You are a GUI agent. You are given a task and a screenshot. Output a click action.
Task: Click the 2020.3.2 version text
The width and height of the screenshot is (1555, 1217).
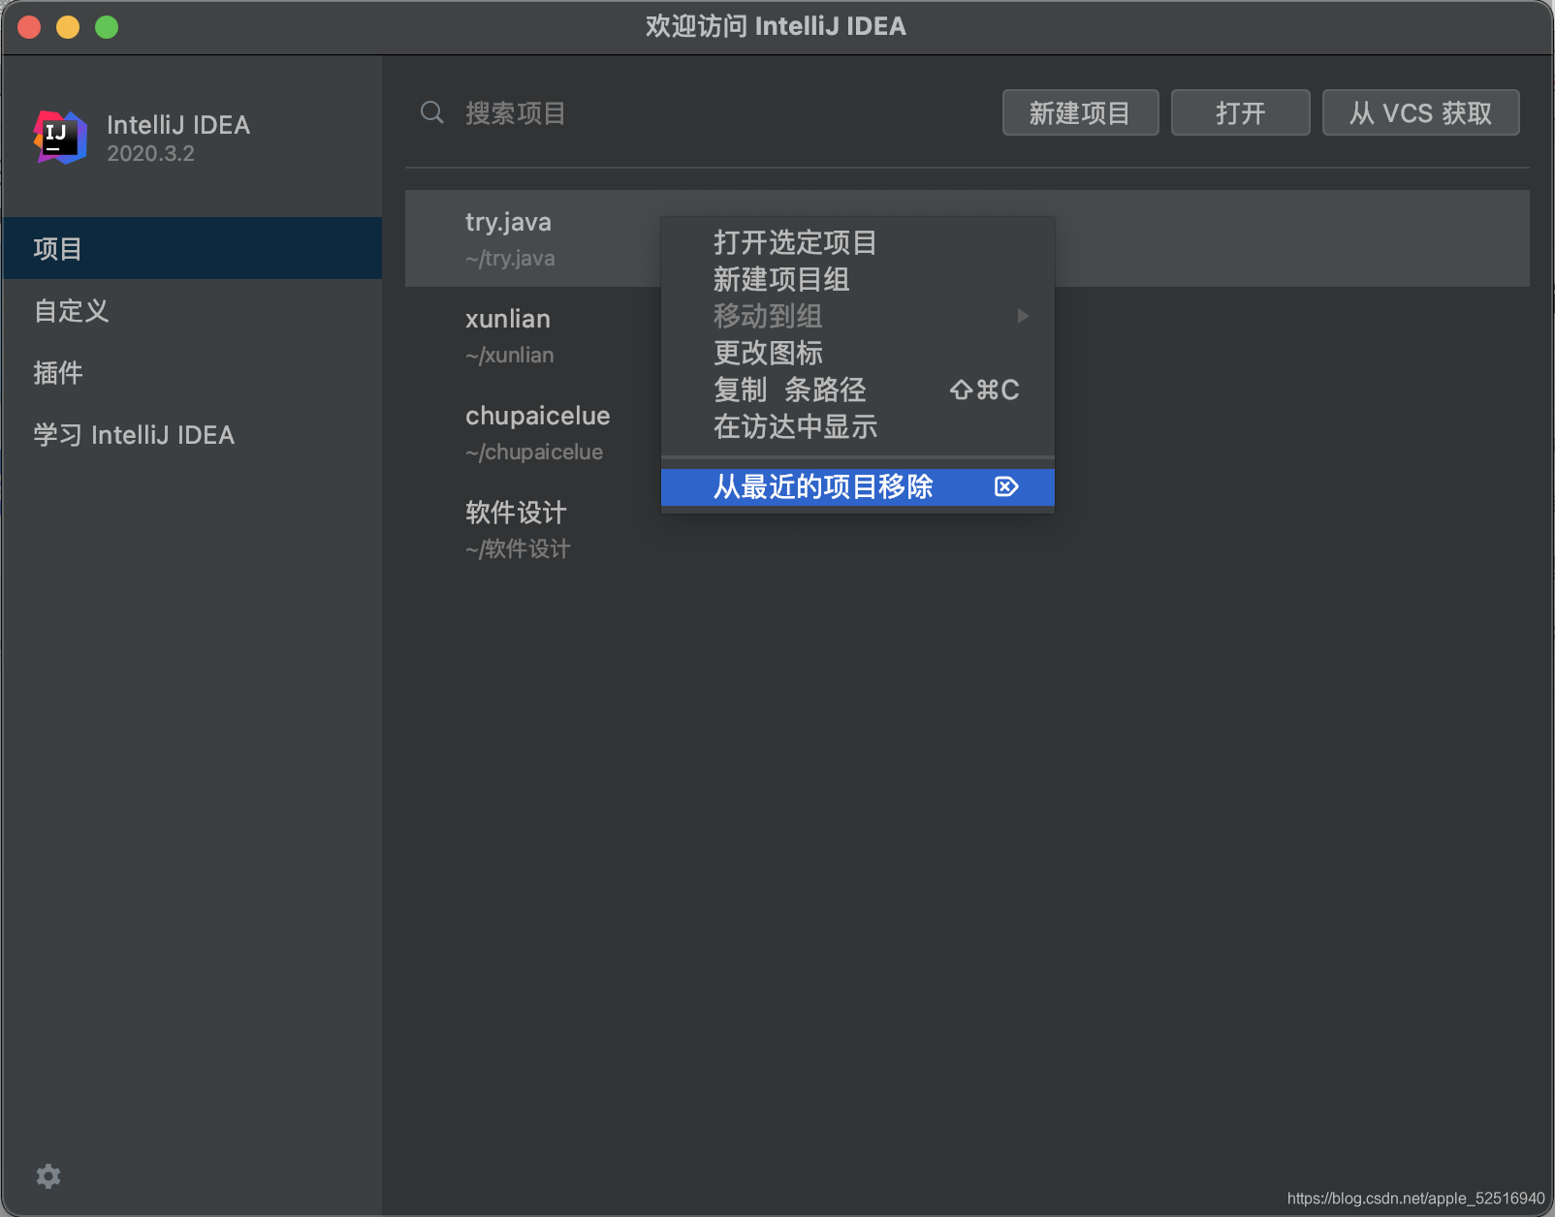pos(150,153)
